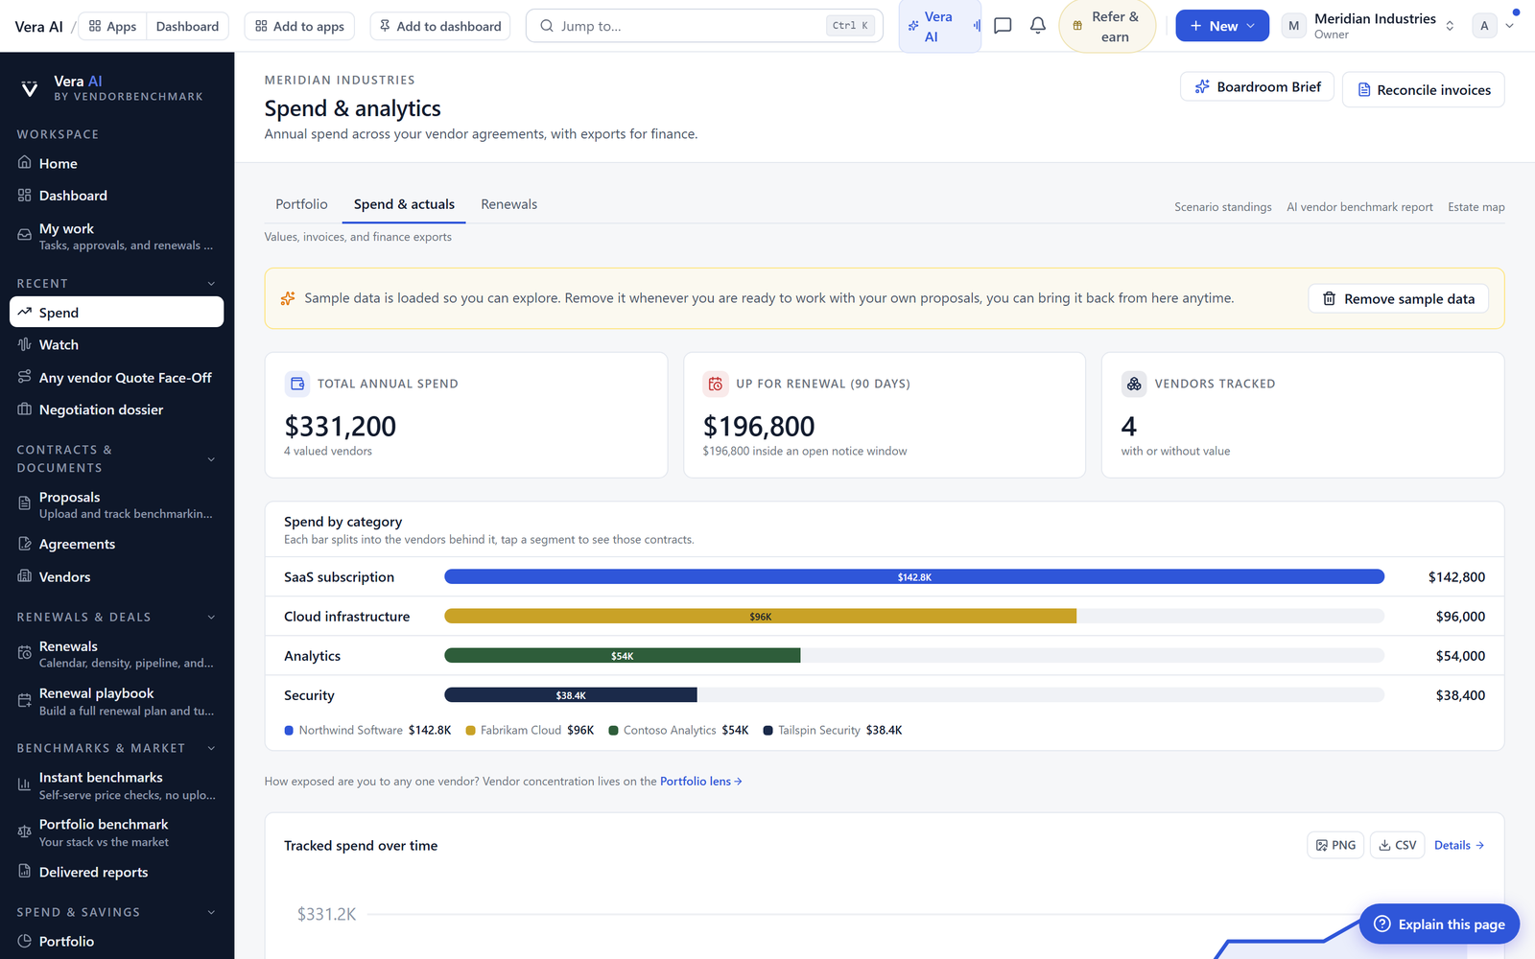Open the user avatar A menu

point(1493,26)
